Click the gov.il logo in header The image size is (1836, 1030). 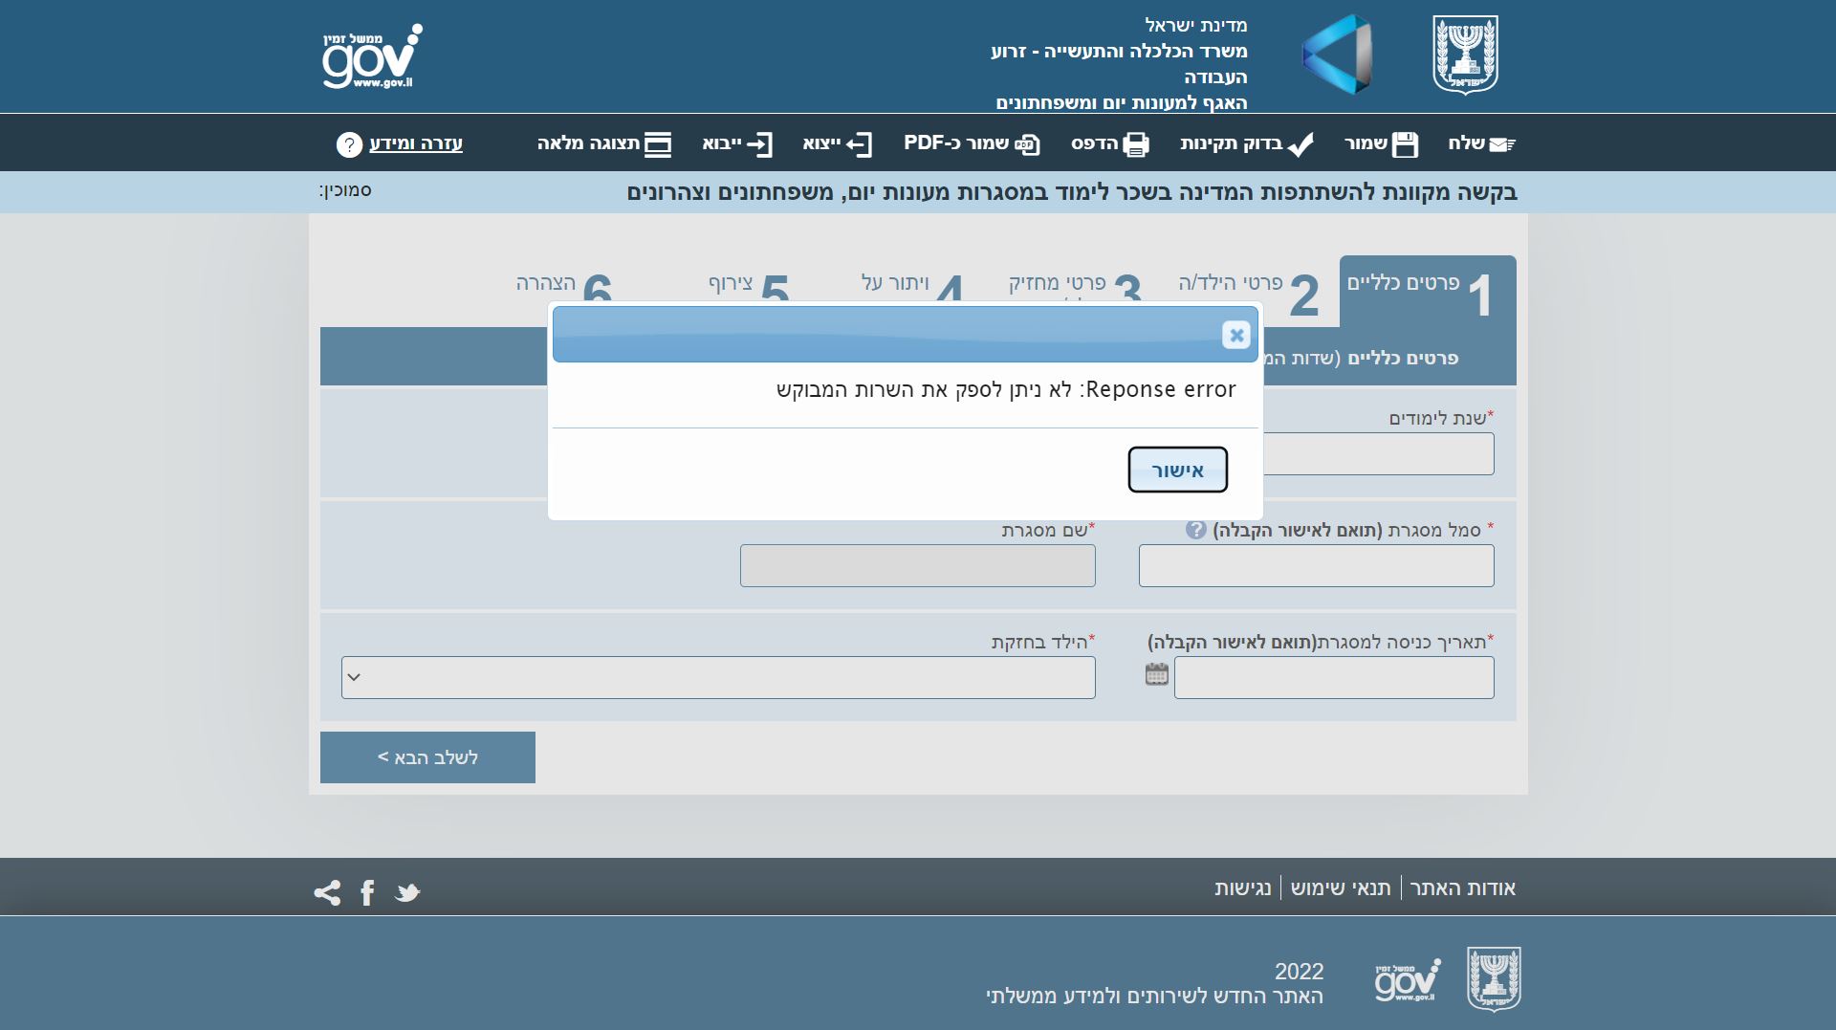pyautogui.click(x=372, y=56)
